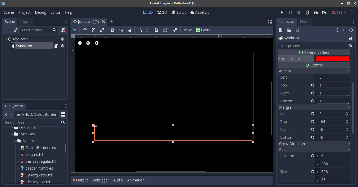Viewport: 358px width, 187px height.
Task: Open Inspector object history
Action: tap(351, 30)
